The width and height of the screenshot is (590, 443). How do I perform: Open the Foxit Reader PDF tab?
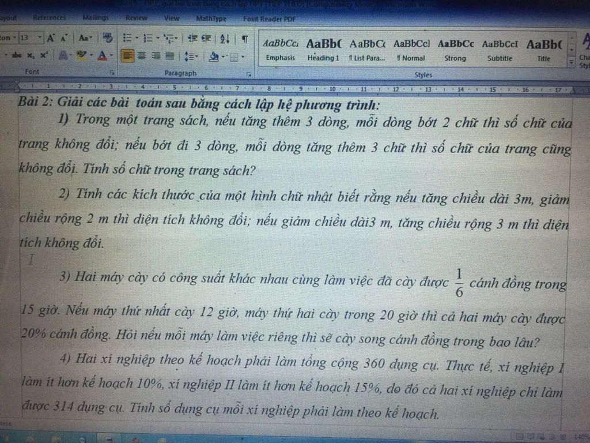(x=270, y=19)
